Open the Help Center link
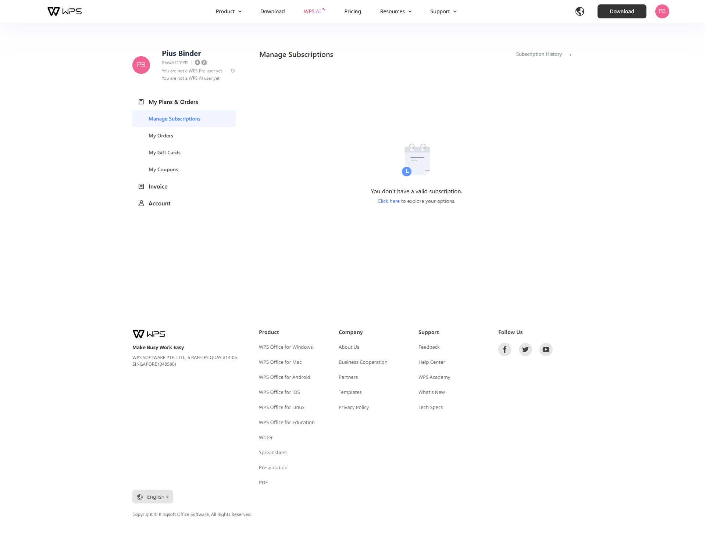The image size is (706, 549). coord(432,362)
